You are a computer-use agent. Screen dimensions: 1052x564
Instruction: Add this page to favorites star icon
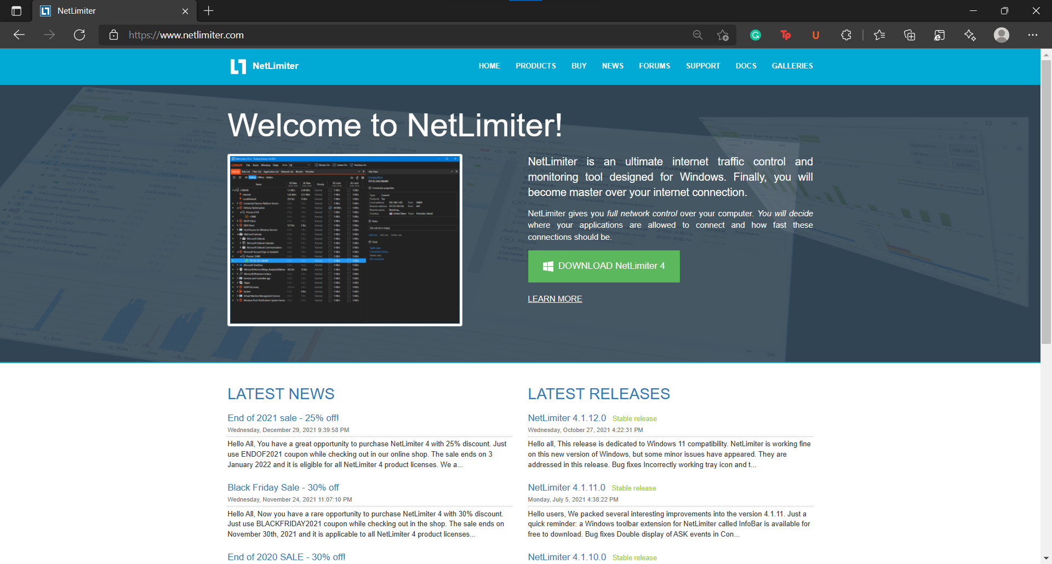pyautogui.click(x=723, y=35)
